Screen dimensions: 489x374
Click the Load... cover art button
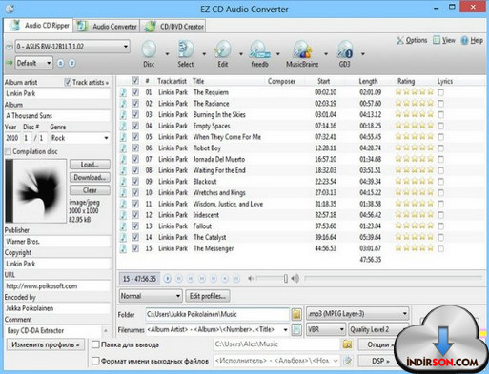click(90, 165)
